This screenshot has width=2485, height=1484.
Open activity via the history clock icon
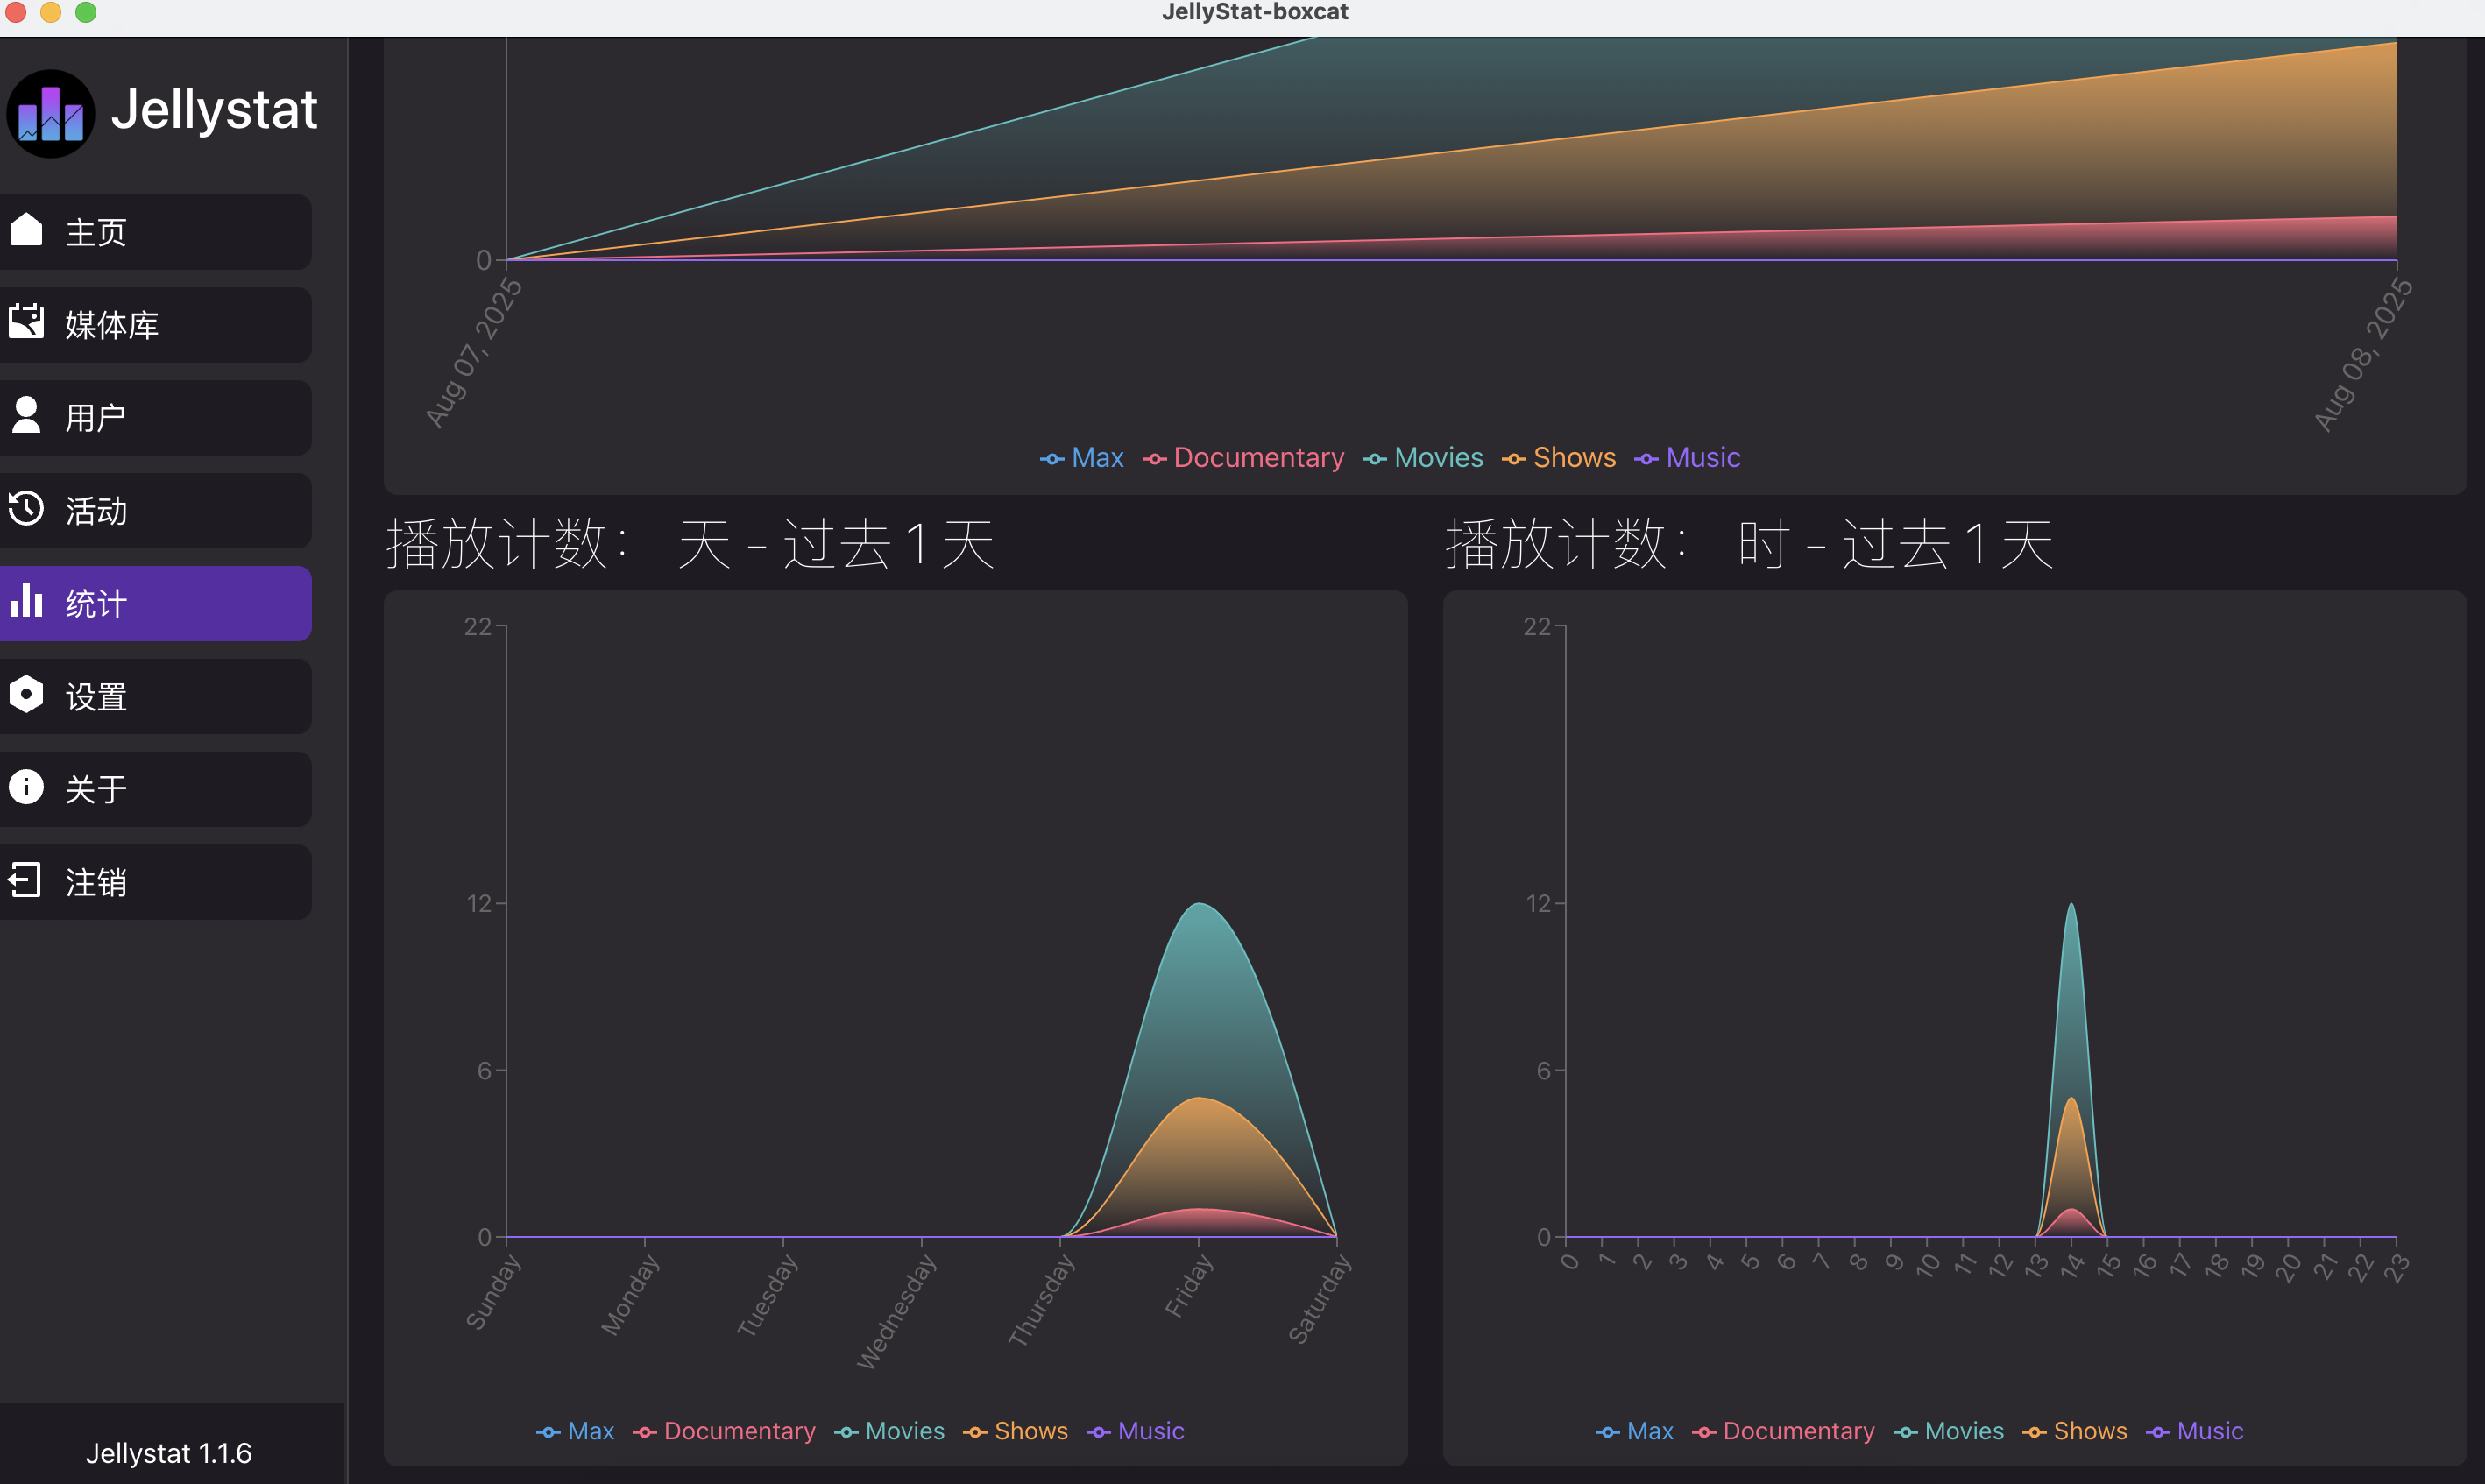pyautogui.click(x=26, y=508)
